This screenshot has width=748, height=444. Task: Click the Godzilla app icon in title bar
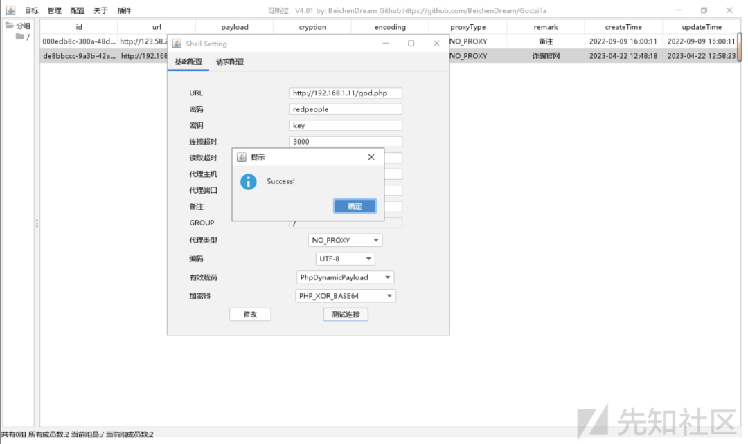pos(10,10)
